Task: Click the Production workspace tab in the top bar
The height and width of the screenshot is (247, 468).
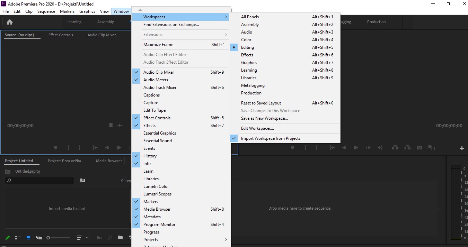Action: pos(376,22)
